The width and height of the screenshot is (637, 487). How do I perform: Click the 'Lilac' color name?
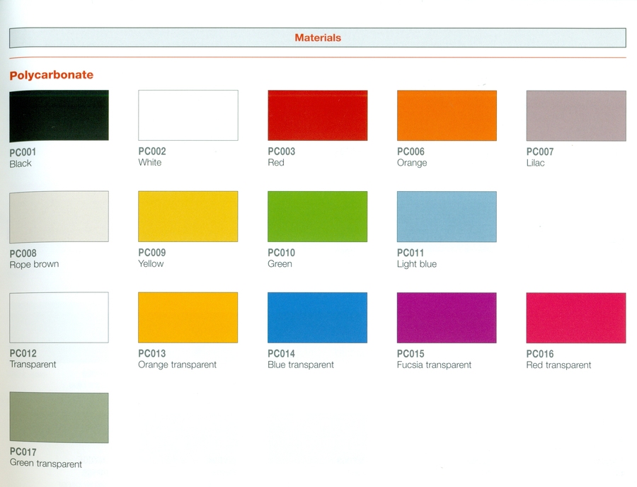pyautogui.click(x=536, y=163)
